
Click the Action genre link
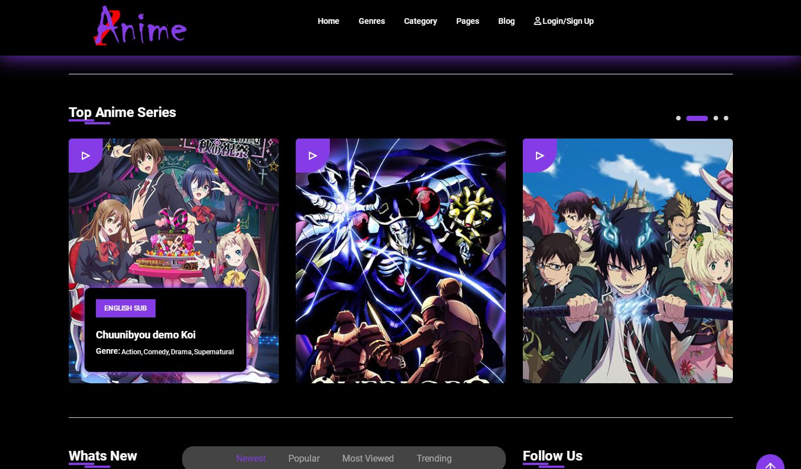click(x=131, y=352)
